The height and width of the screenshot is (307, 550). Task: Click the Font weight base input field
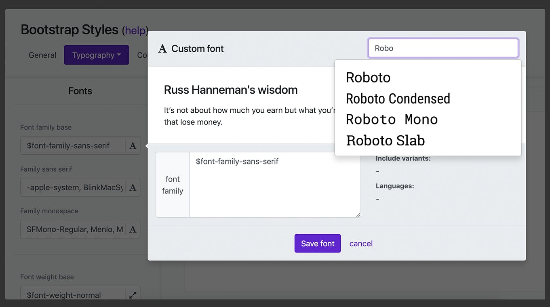tap(73, 295)
